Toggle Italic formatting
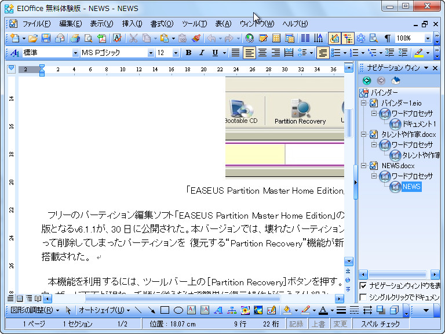The width and height of the screenshot is (445, 334). (202, 53)
